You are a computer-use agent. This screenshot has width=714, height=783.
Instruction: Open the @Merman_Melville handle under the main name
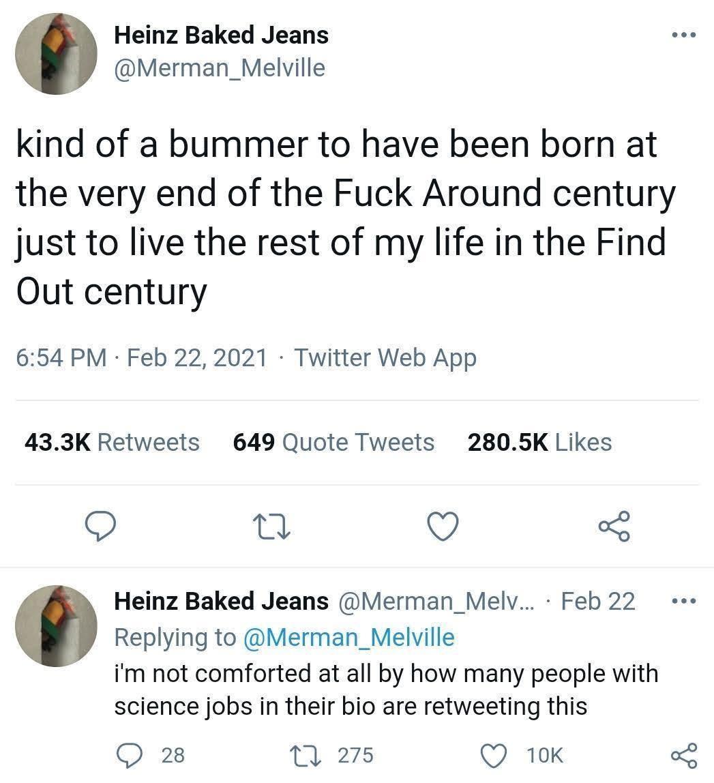click(x=220, y=68)
